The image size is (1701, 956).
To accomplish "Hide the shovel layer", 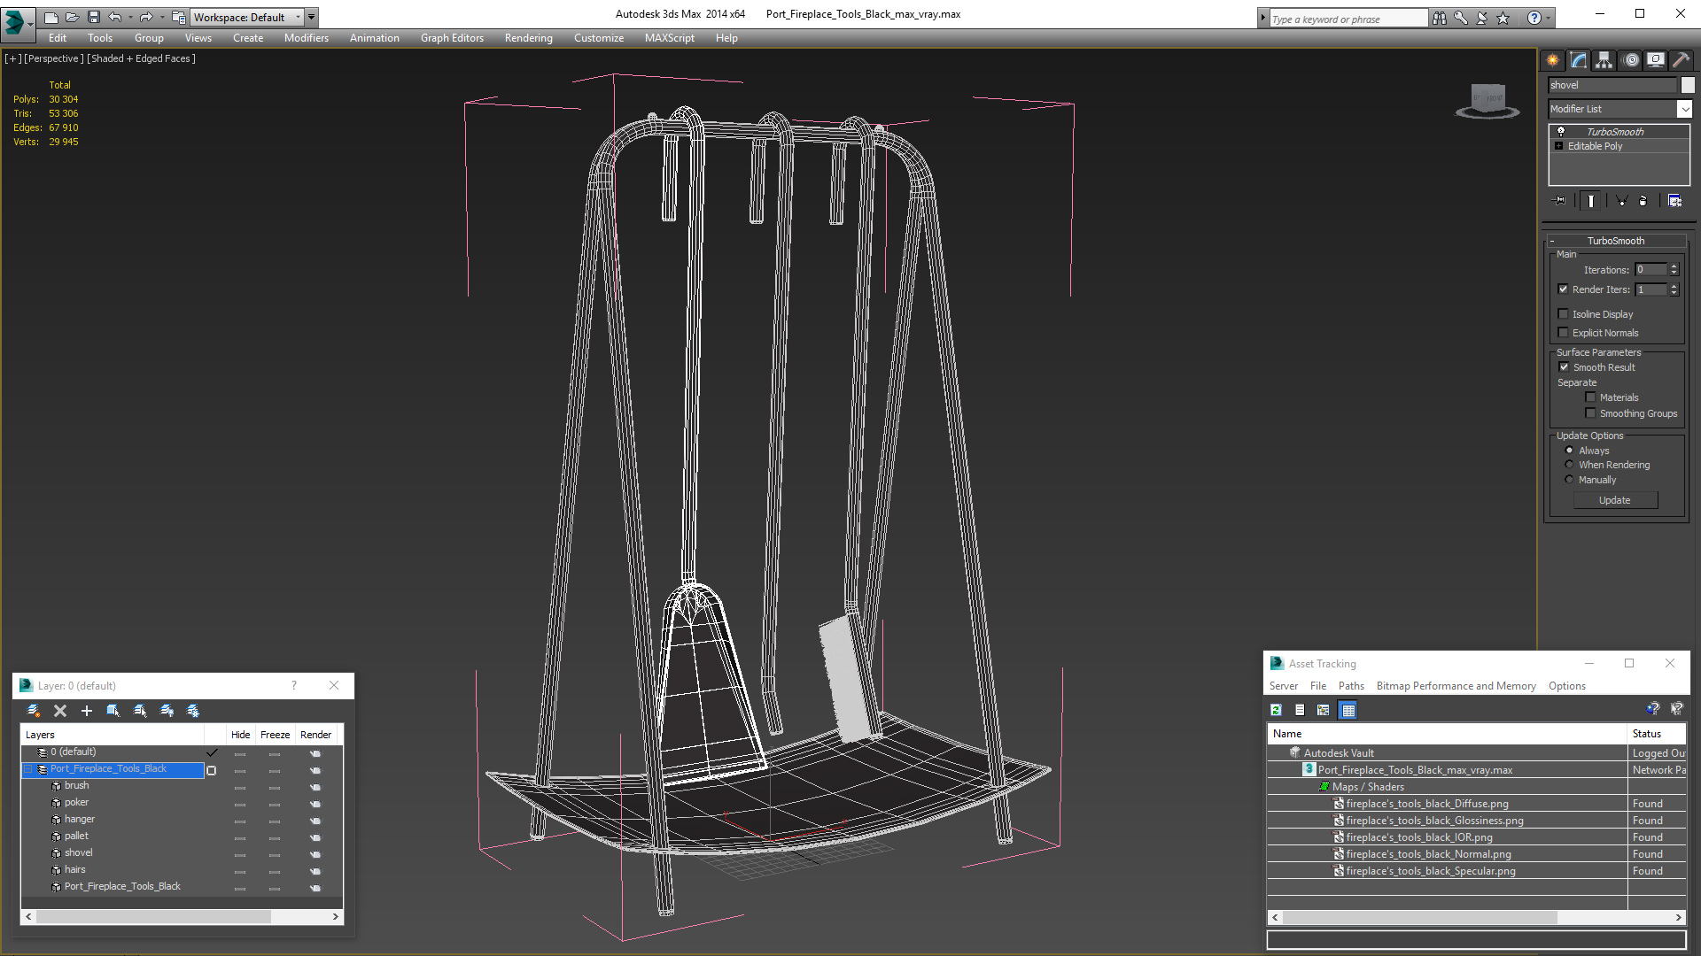I will [241, 852].
